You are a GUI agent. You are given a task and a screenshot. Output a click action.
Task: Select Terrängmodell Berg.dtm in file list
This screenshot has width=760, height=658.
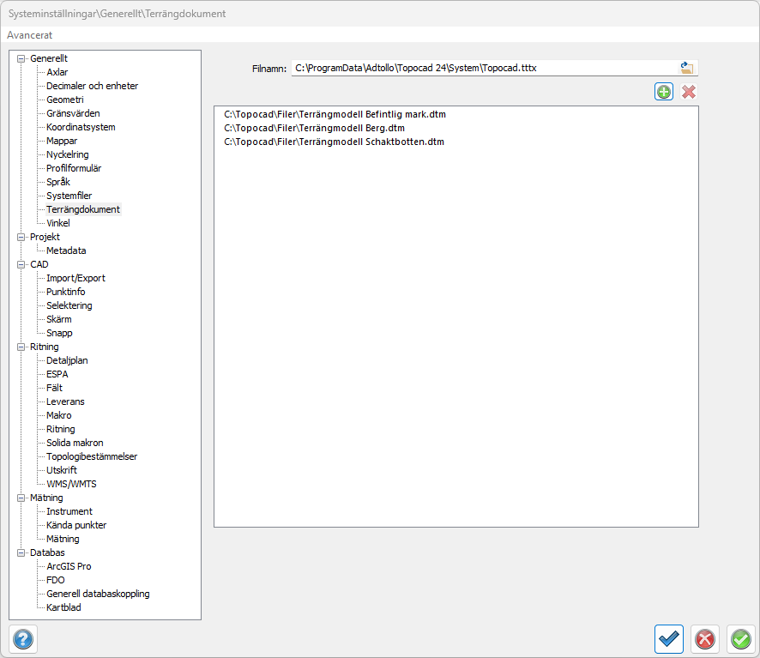[313, 128]
